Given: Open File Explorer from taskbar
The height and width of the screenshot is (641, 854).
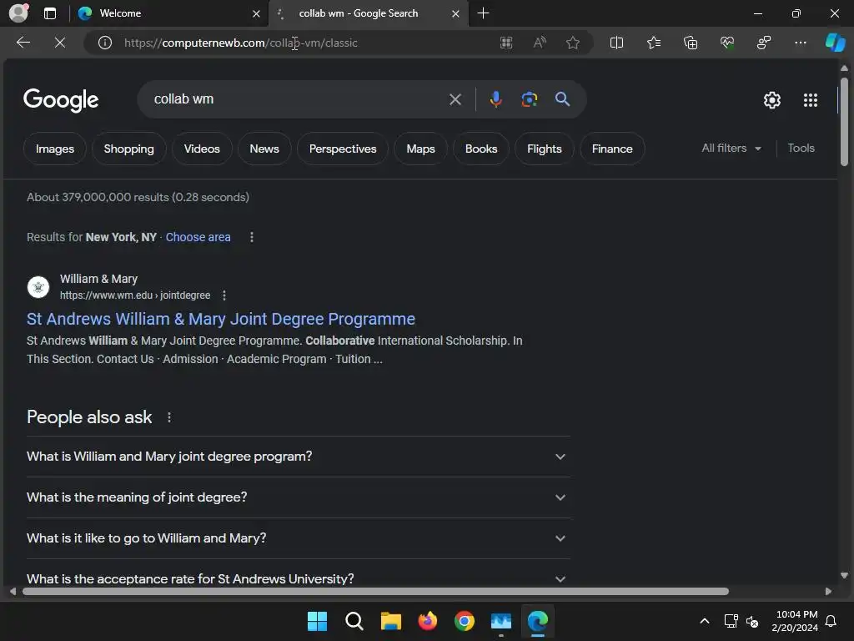Looking at the screenshot, I should [391, 621].
